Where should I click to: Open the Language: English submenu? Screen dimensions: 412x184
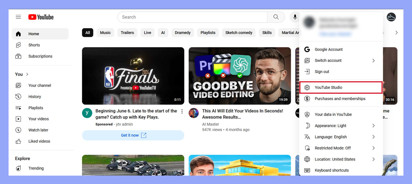coord(331,137)
